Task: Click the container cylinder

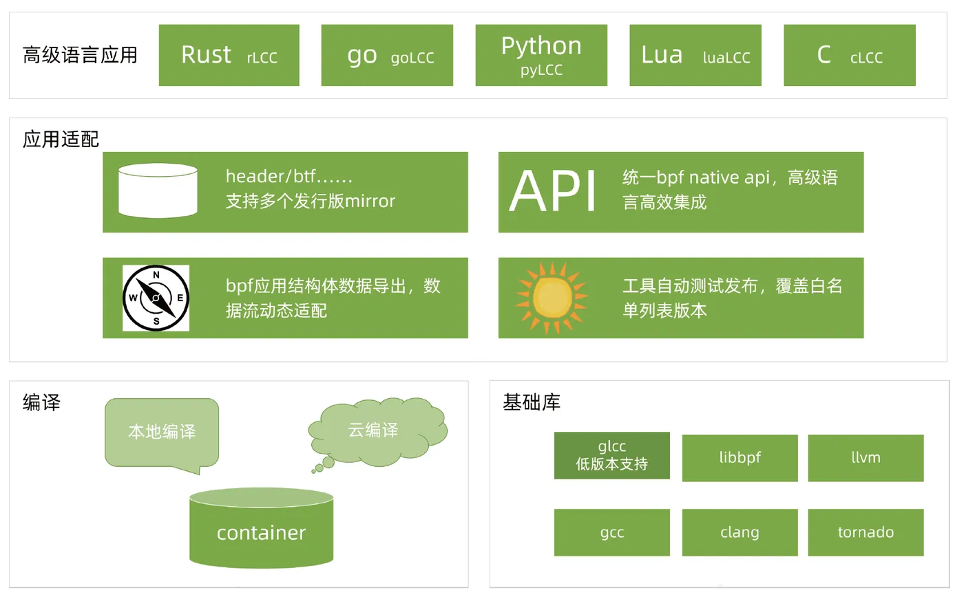Action: (262, 528)
